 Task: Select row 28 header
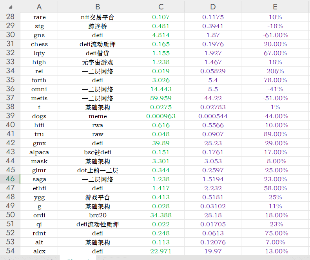tap(10, 17)
